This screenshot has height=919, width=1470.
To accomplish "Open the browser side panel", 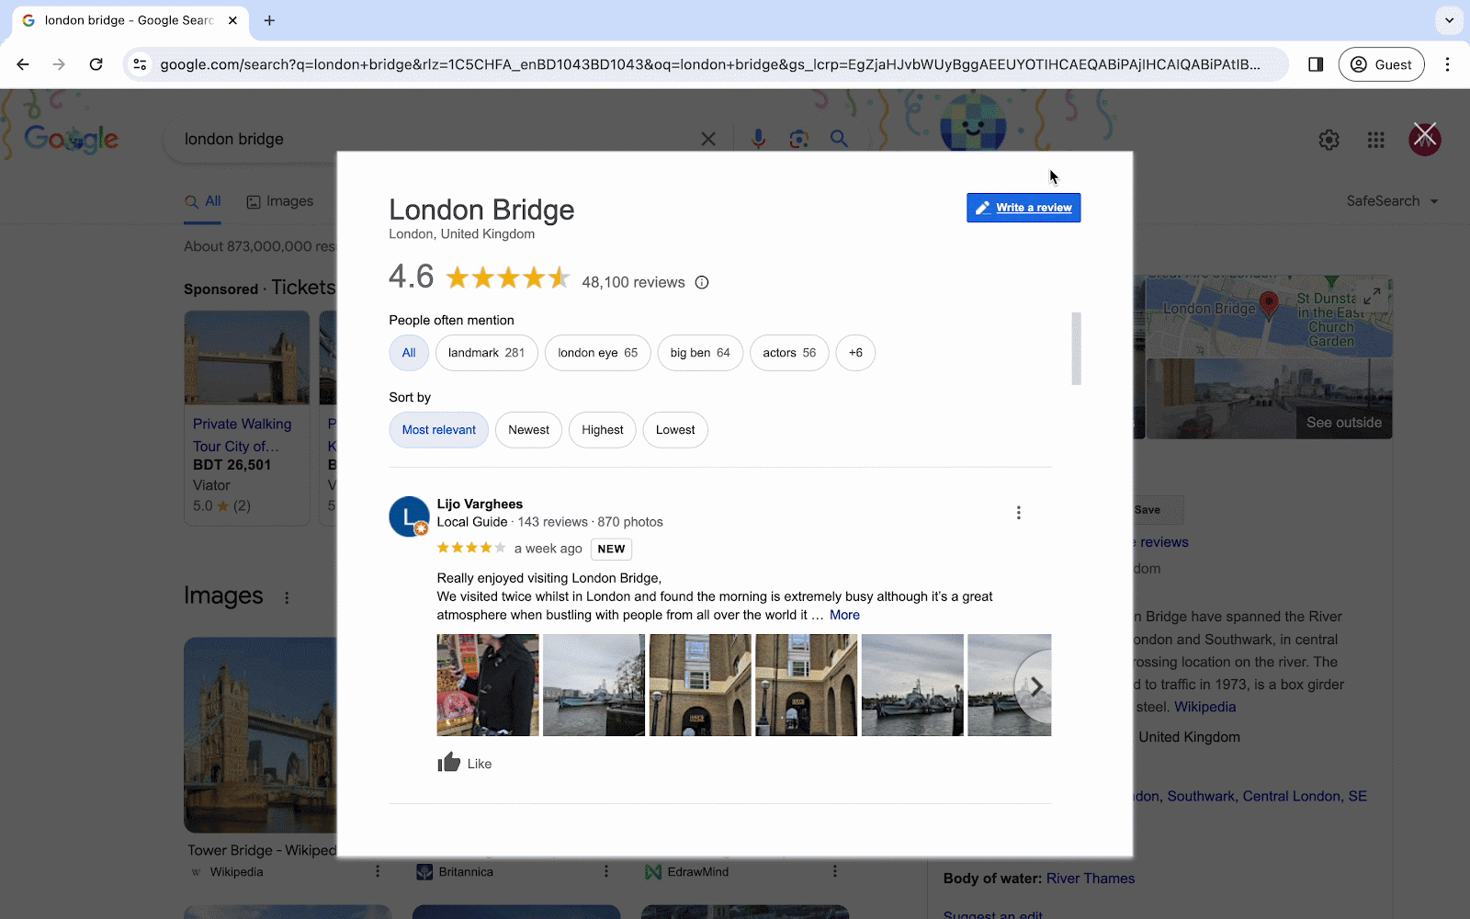I will point(1315,64).
